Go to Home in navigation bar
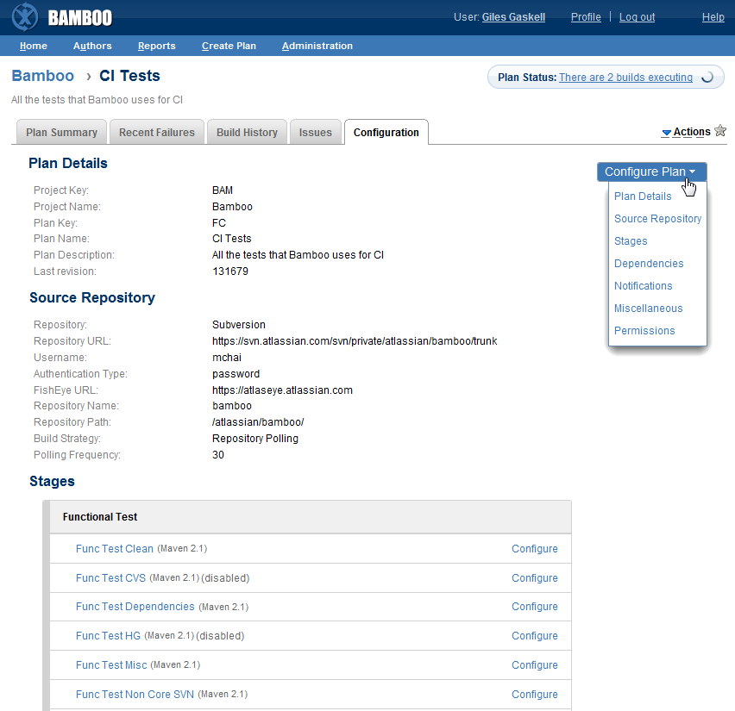Viewport: 735px width, 711px height. tap(34, 46)
